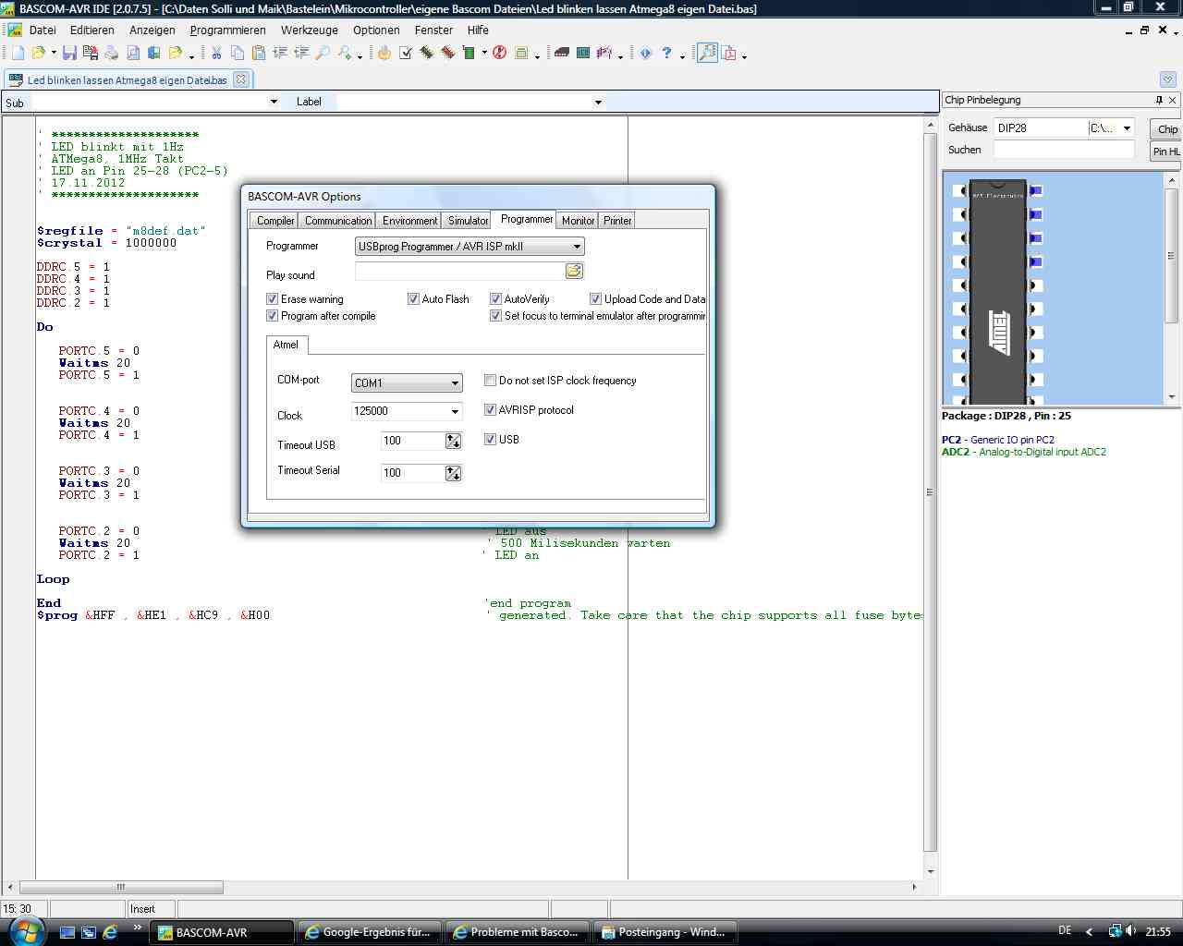Click the Open file folder icon
This screenshot has width=1183, height=946.
(39, 54)
